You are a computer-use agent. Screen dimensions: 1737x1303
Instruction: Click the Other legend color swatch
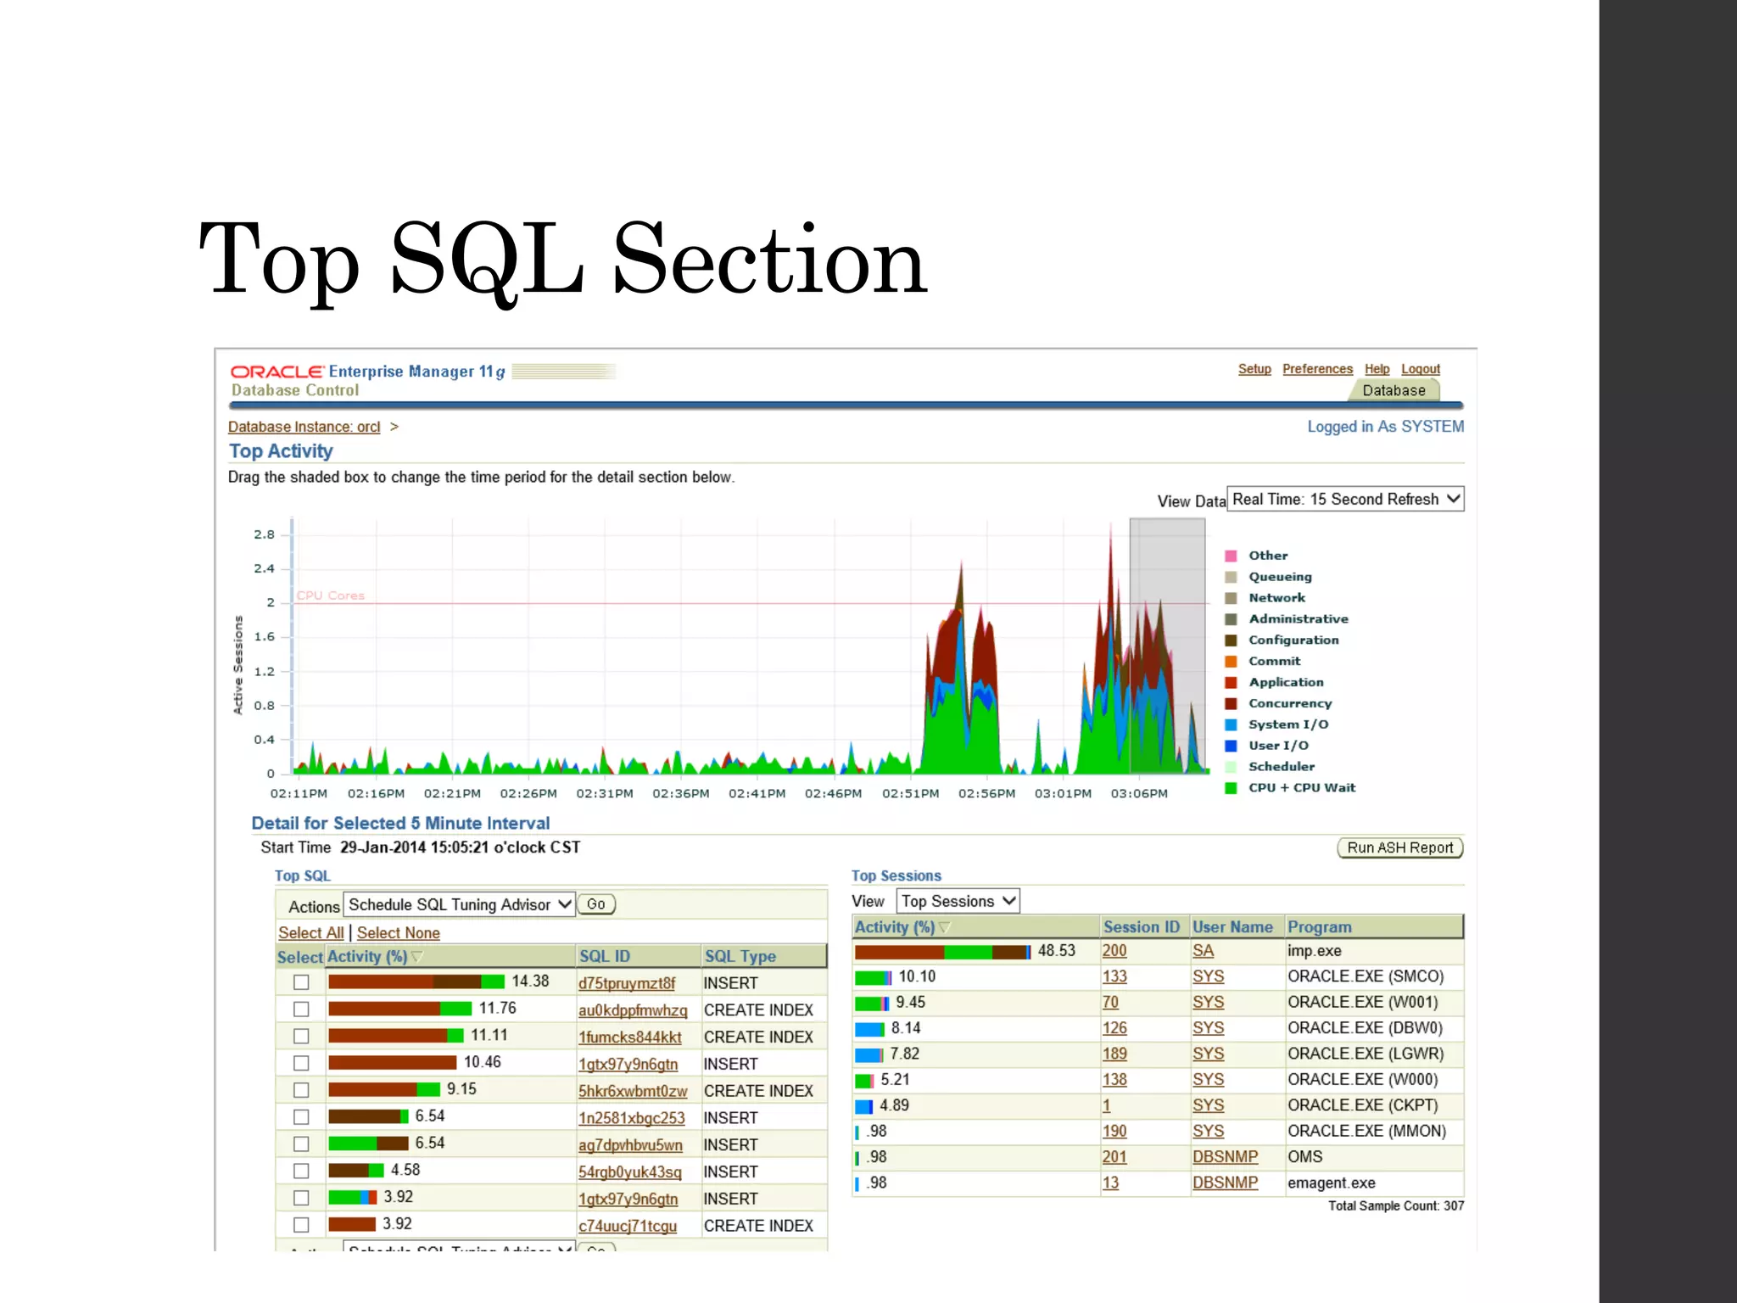pyautogui.click(x=1231, y=556)
